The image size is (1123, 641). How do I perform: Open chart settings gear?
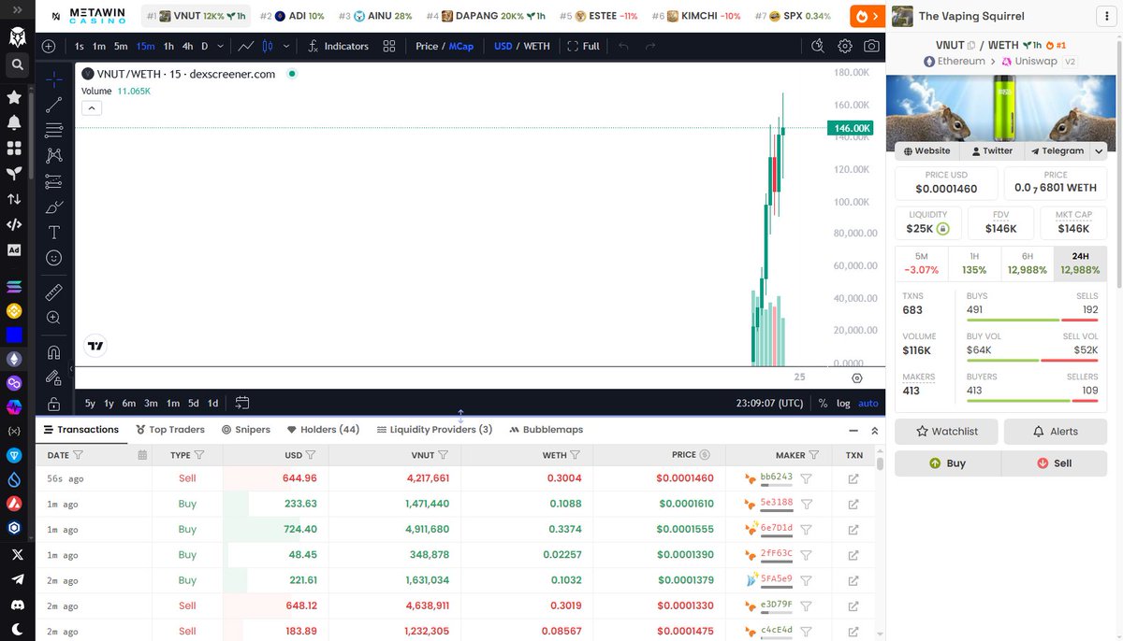point(845,46)
